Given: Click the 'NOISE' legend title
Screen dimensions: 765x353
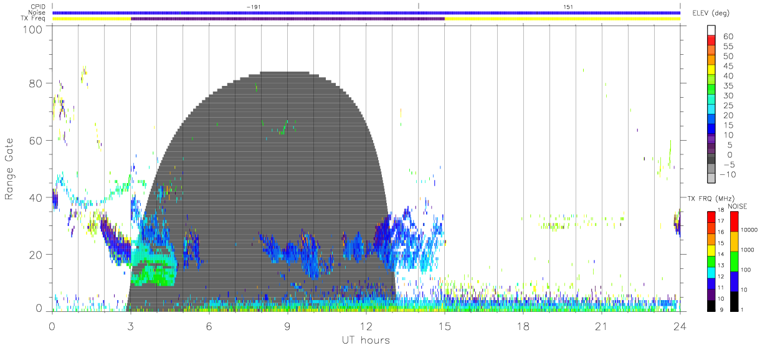Looking at the screenshot, I should 737,205.
